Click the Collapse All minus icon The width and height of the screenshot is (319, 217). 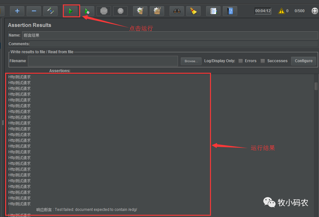click(34, 11)
